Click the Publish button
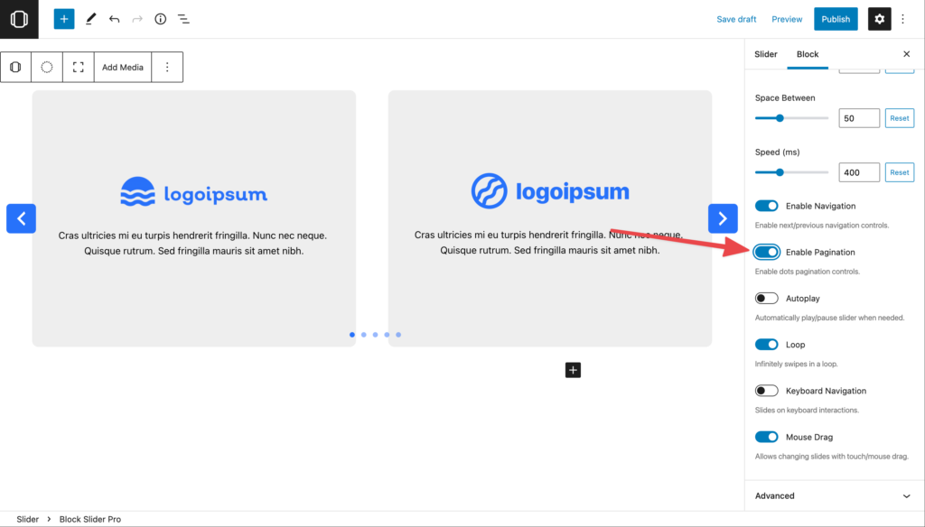Image resolution: width=925 pixels, height=527 pixels. (x=836, y=19)
